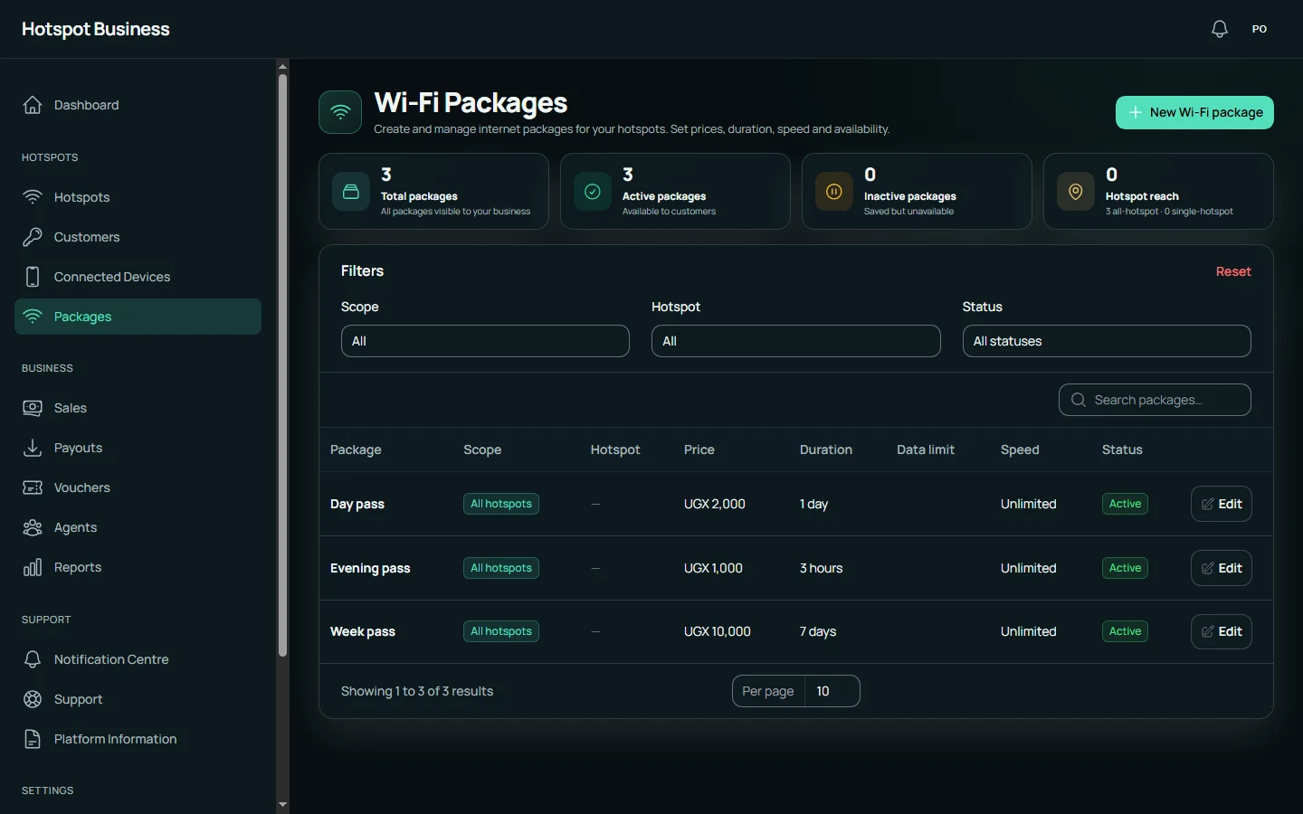The image size is (1303, 814).
Task: Click the Hotspot Business logo title
Action: point(96,29)
